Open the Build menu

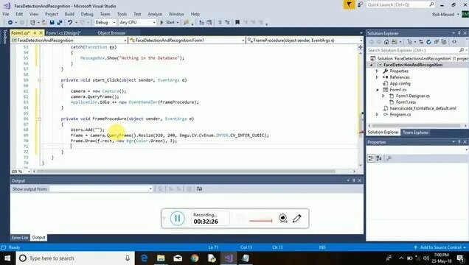69,14
